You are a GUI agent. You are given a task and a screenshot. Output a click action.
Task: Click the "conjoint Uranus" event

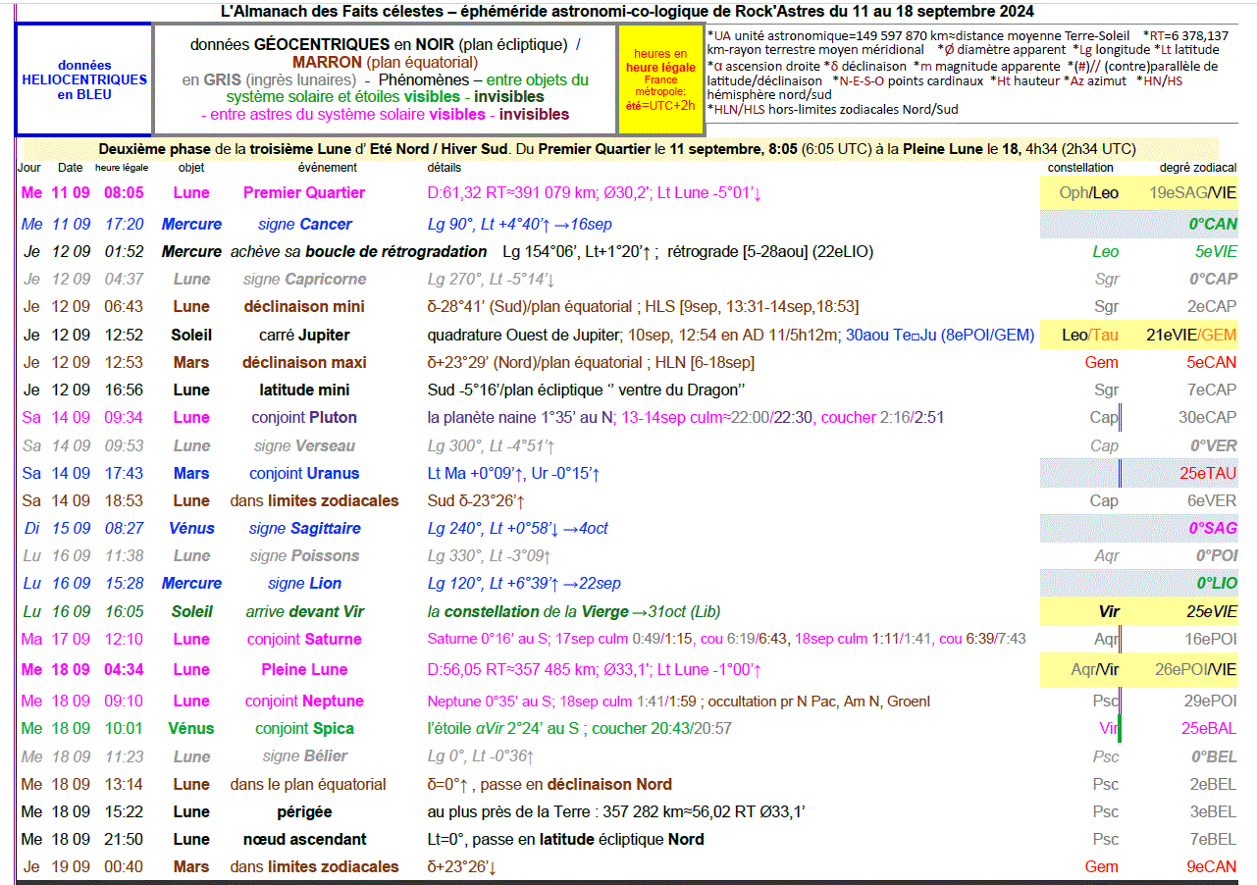pyautogui.click(x=304, y=473)
